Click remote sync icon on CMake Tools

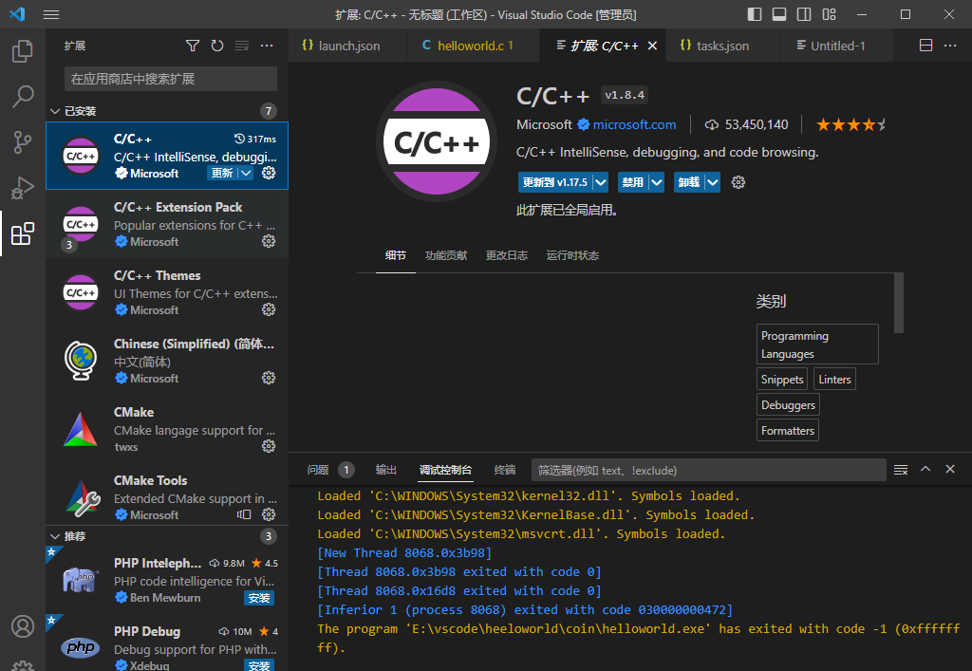click(244, 514)
